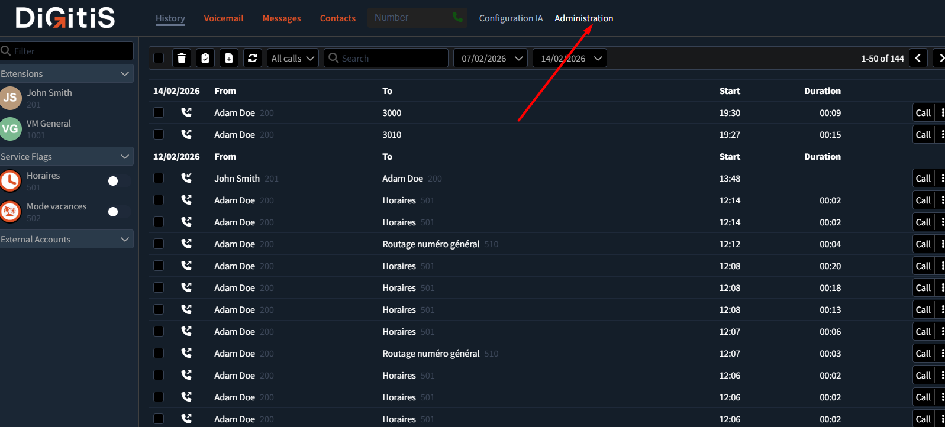Open the 07/02/2026 start date picker
The width and height of the screenshot is (945, 427).
pos(491,58)
